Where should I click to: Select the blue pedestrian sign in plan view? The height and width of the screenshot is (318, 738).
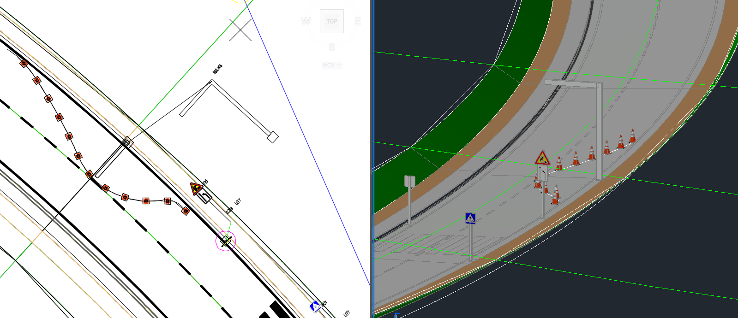315,306
